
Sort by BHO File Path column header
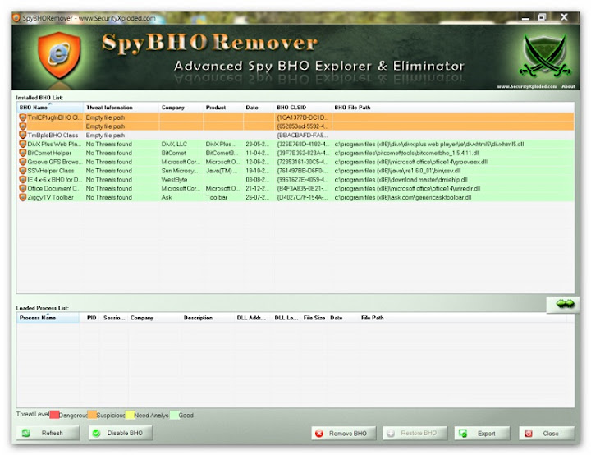(x=453, y=108)
